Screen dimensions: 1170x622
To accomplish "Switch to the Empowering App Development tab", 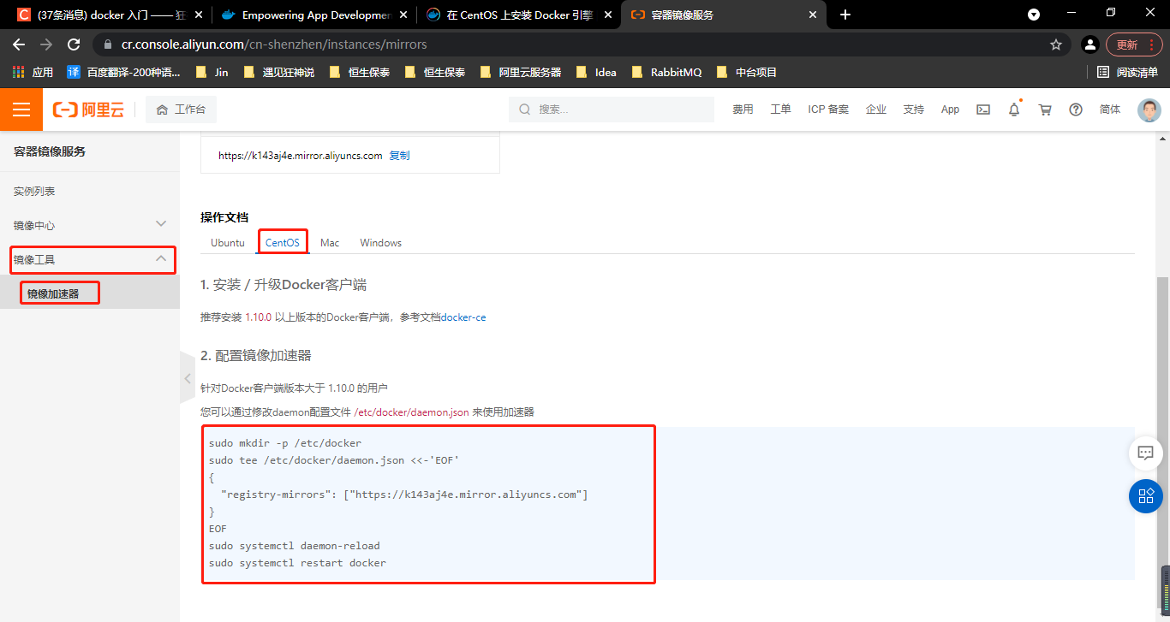I will pyautogui.click(x=313, y=15).
